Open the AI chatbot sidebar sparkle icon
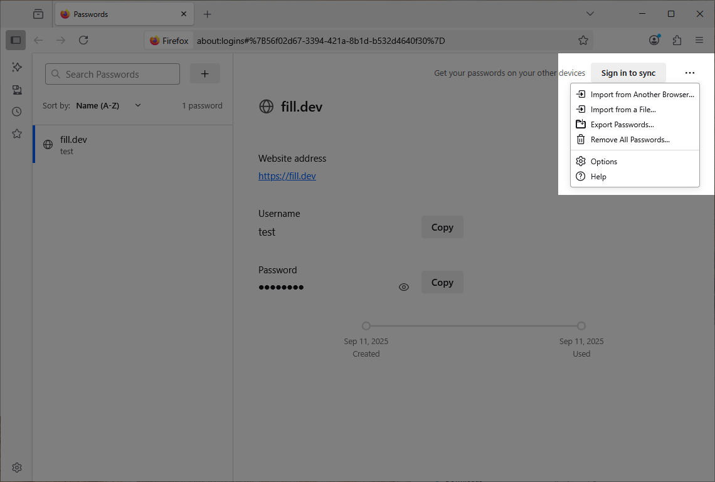The image size is (715, 482). (x=17, y=67)
